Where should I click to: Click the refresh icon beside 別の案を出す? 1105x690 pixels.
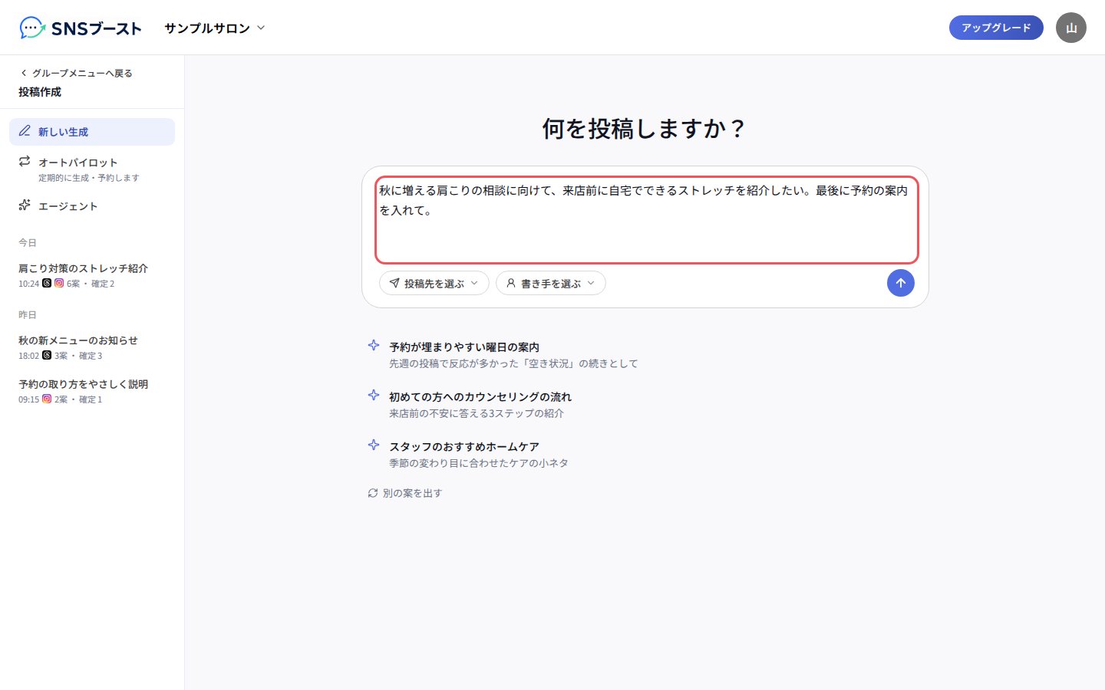373,493
